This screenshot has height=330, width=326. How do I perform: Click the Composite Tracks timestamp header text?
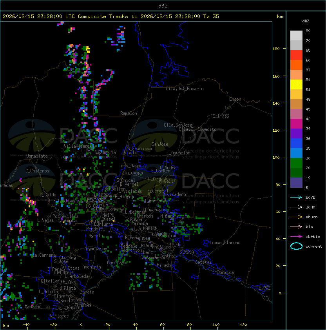pyautogui.click(x=111, y=16)
